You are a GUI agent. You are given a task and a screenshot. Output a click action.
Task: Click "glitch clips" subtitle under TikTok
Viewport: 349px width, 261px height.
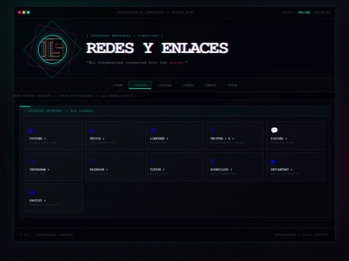click(159, 174)
